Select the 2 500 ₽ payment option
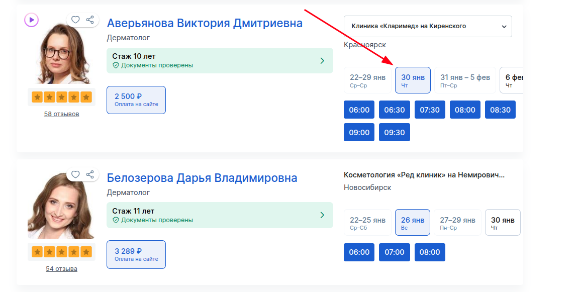The height and width of the screenshot is (292, 579). click(136, 100)
